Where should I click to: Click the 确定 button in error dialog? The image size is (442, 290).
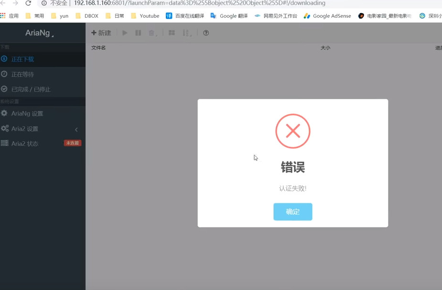(292, 212)
